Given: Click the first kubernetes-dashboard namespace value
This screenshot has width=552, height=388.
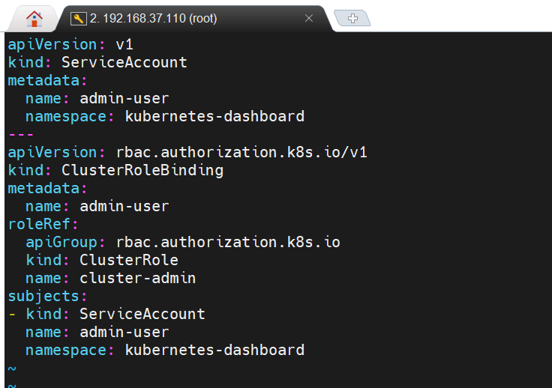Looking at the screenshot, I should click(214, 117).
